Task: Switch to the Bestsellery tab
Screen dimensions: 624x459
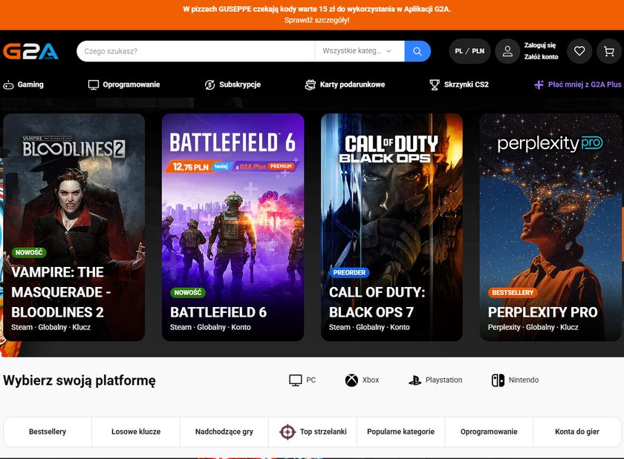Action: (48, 432)
